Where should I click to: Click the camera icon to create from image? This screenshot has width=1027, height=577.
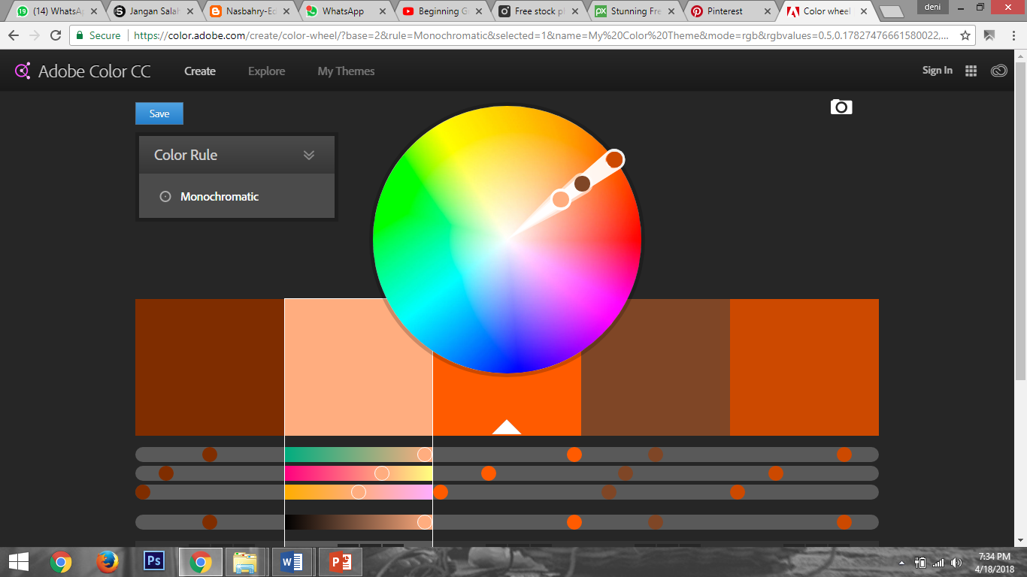(841, 107)
